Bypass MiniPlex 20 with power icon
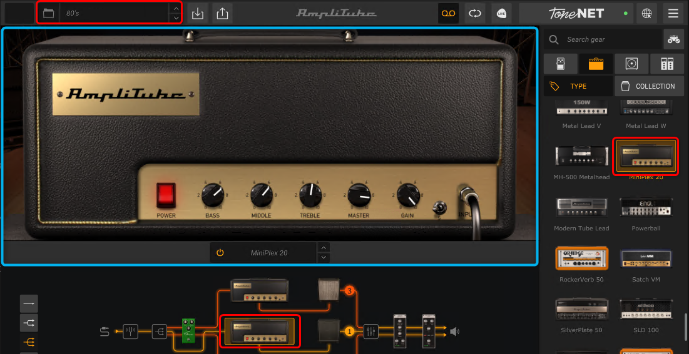 pyautogui.click(x=220, y=253)
